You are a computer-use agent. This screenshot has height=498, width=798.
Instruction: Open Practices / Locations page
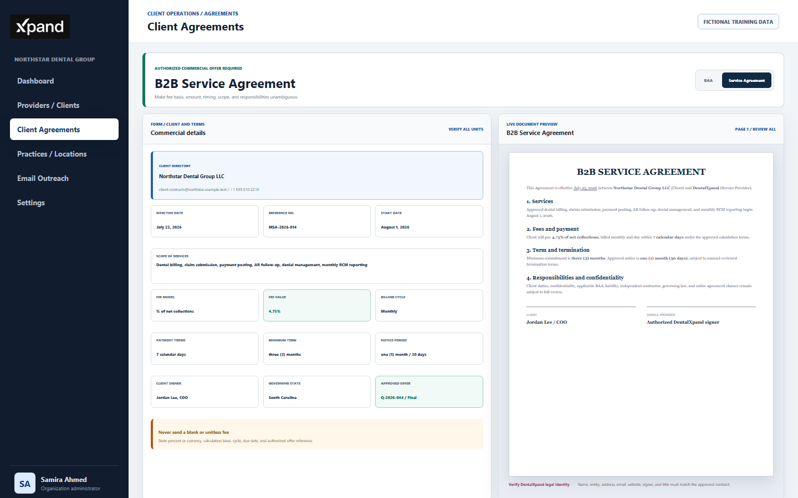(64, 154)
